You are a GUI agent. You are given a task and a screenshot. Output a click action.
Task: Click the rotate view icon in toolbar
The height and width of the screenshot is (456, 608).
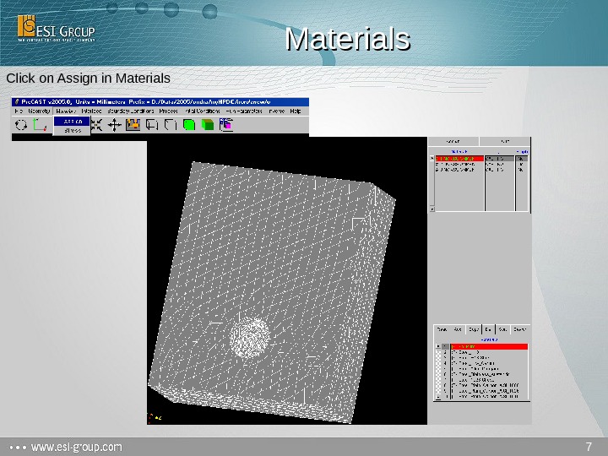[20, 125]
